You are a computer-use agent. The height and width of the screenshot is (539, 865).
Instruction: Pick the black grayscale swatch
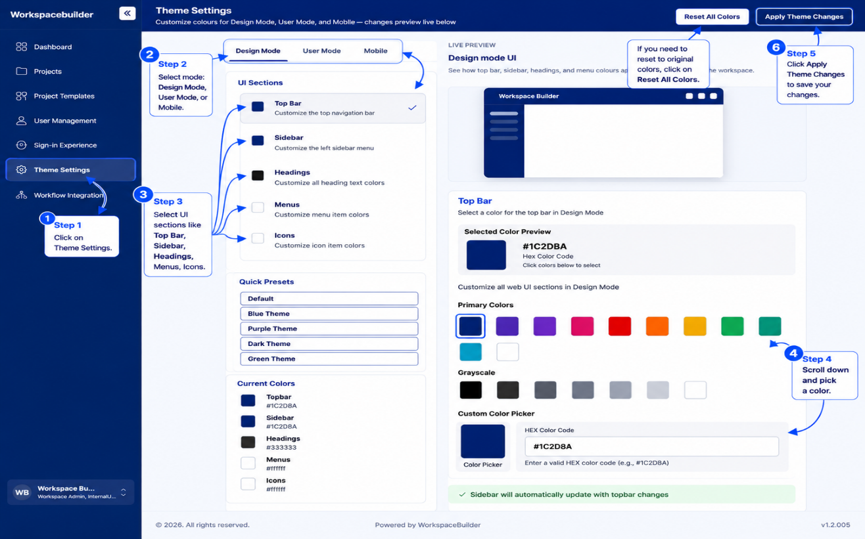click(471, 390)
